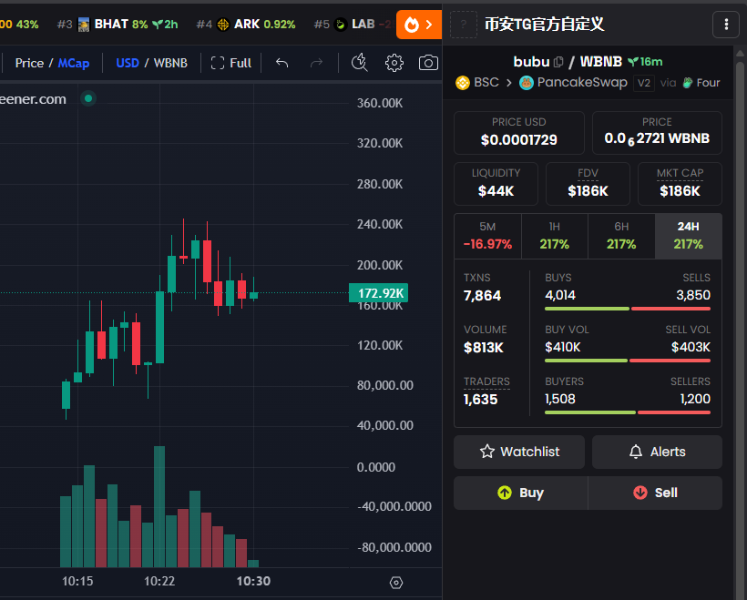Click the 10:30 time axis label
The width and height of the screenshot is (747, 600).
point(253,582)
